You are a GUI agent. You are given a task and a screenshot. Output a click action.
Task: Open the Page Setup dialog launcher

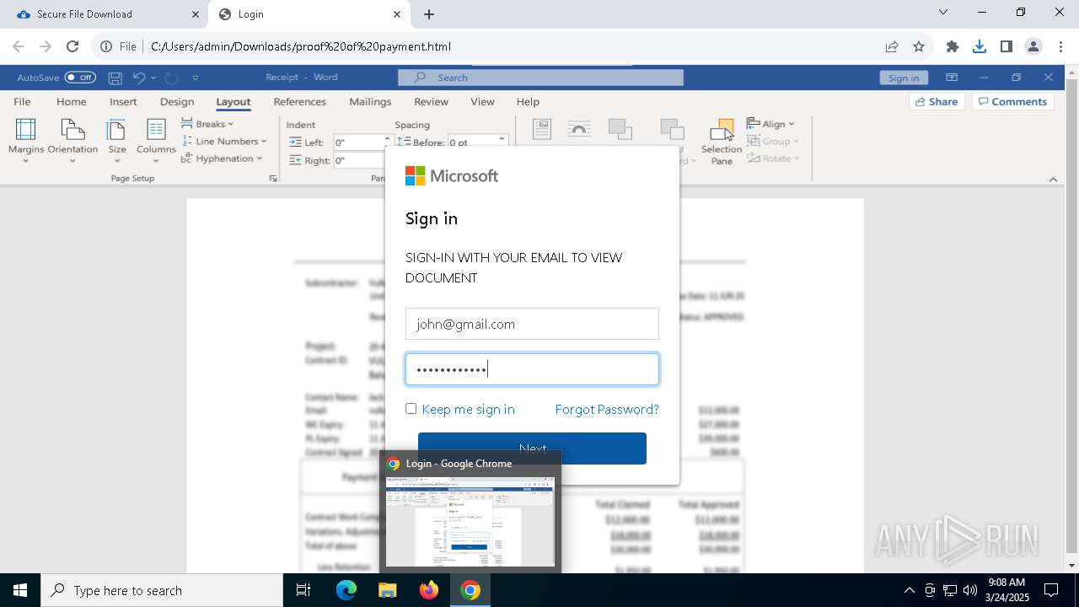coord(273,179)
